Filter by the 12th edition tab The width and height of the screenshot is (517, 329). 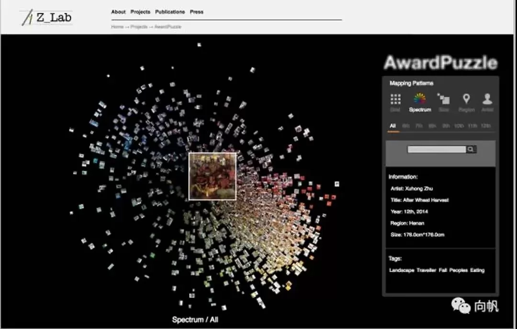485,126
